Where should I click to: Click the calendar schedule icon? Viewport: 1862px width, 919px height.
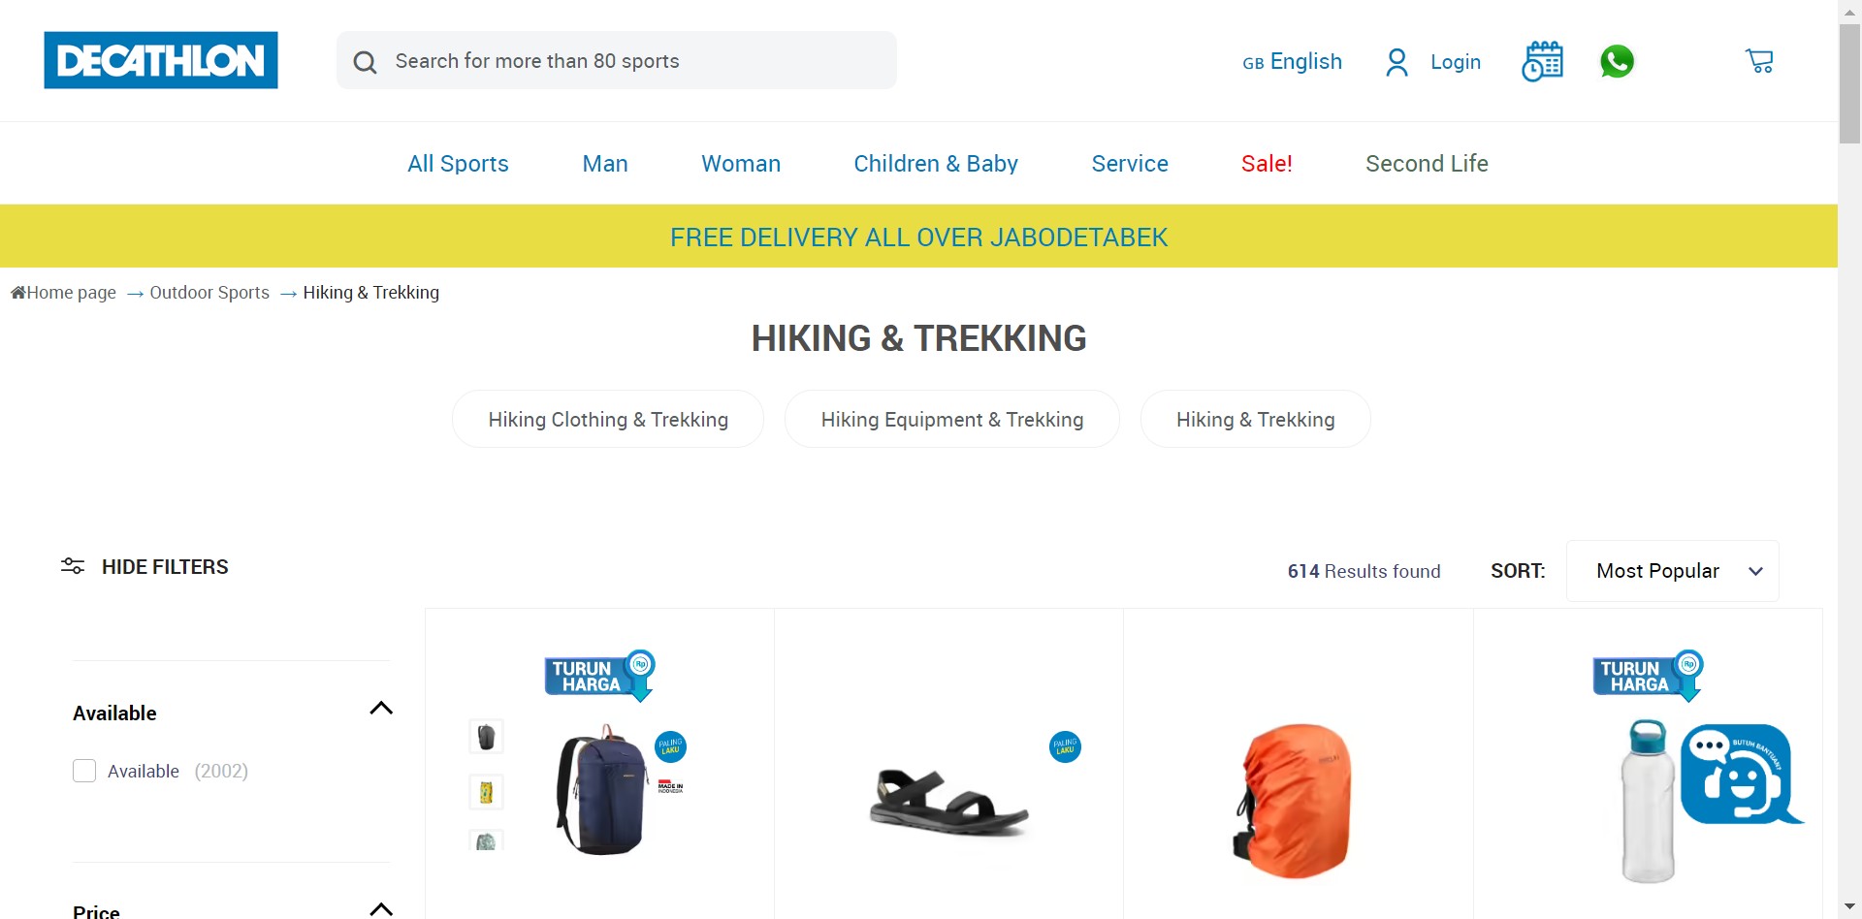pyautogui.click(x=1542, y=61)
